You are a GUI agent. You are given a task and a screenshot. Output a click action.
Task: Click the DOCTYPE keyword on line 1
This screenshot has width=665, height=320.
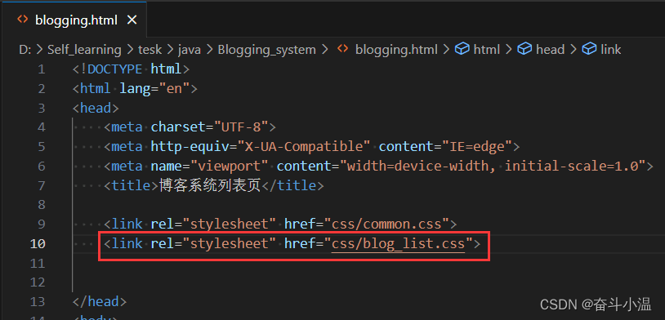tap(114, 69)
